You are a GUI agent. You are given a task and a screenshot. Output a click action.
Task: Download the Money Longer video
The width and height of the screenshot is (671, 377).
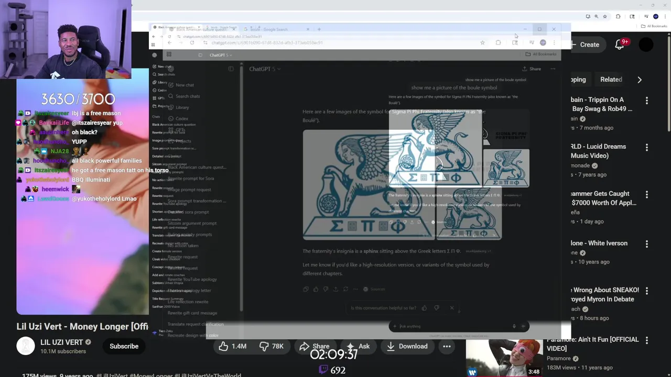[407, 346]
